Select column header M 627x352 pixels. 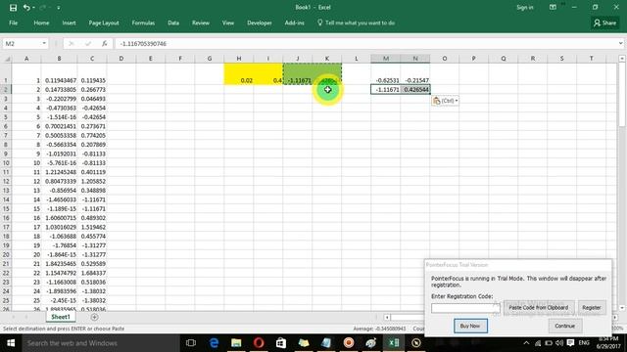tap(385, 59)
